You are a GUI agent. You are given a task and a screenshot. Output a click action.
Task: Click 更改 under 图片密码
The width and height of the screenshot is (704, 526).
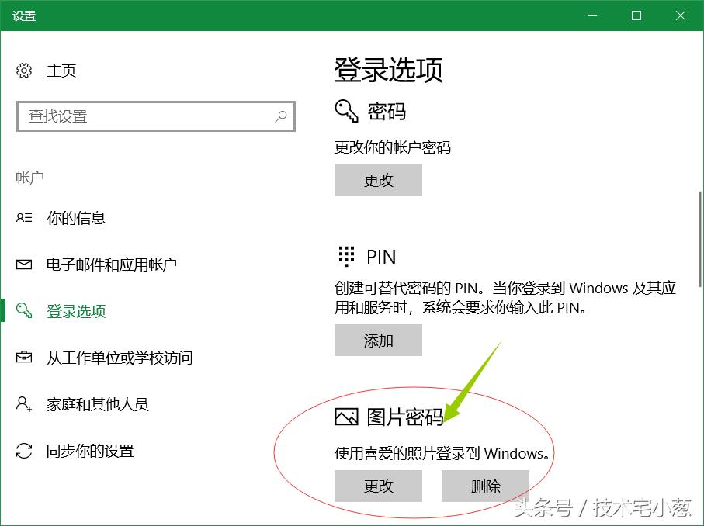click(378, 486)
